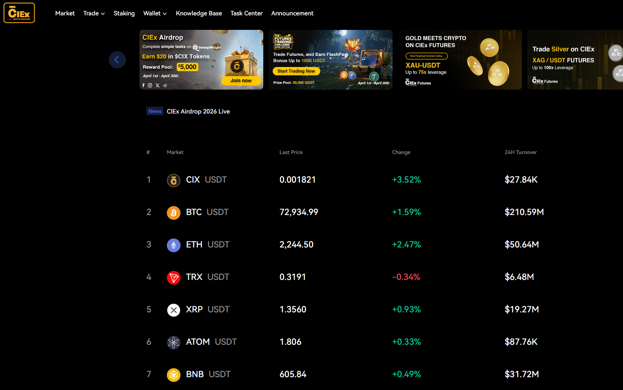Image resolution: width=623 pixels, height=390 pixels.
Task: Click the TRX coin icon
Action: click(x=173, y=277)
